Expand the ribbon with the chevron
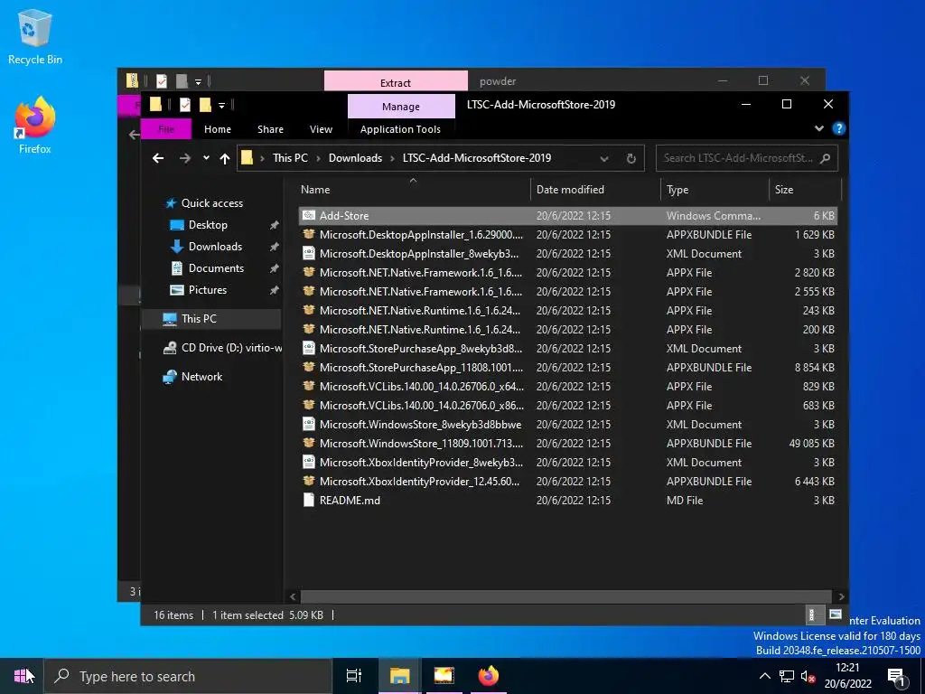 tap(818, 128)
